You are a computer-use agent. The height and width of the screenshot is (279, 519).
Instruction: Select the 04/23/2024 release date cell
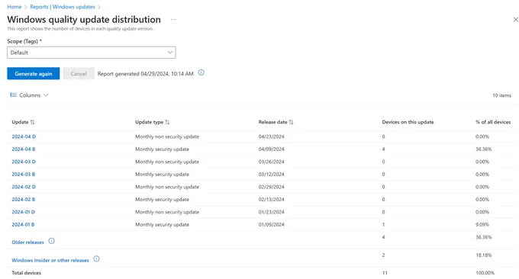point(272,136)
